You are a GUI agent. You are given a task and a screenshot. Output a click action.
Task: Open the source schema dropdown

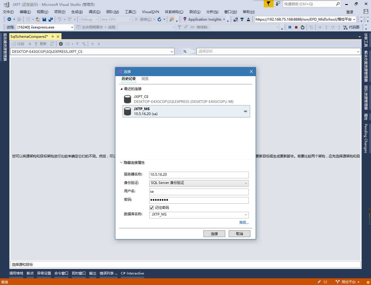[x=172, y=52]
